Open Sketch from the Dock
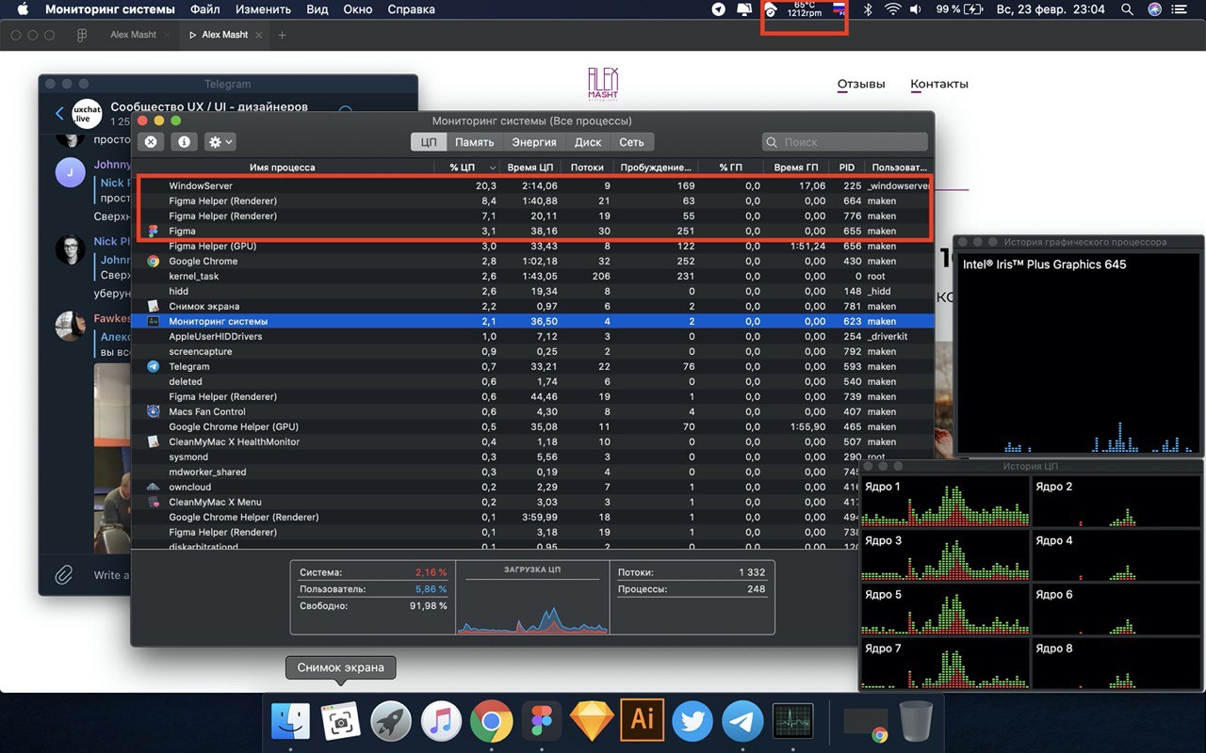This screenshot has width=1206, height=753. (x=592, y=722)
